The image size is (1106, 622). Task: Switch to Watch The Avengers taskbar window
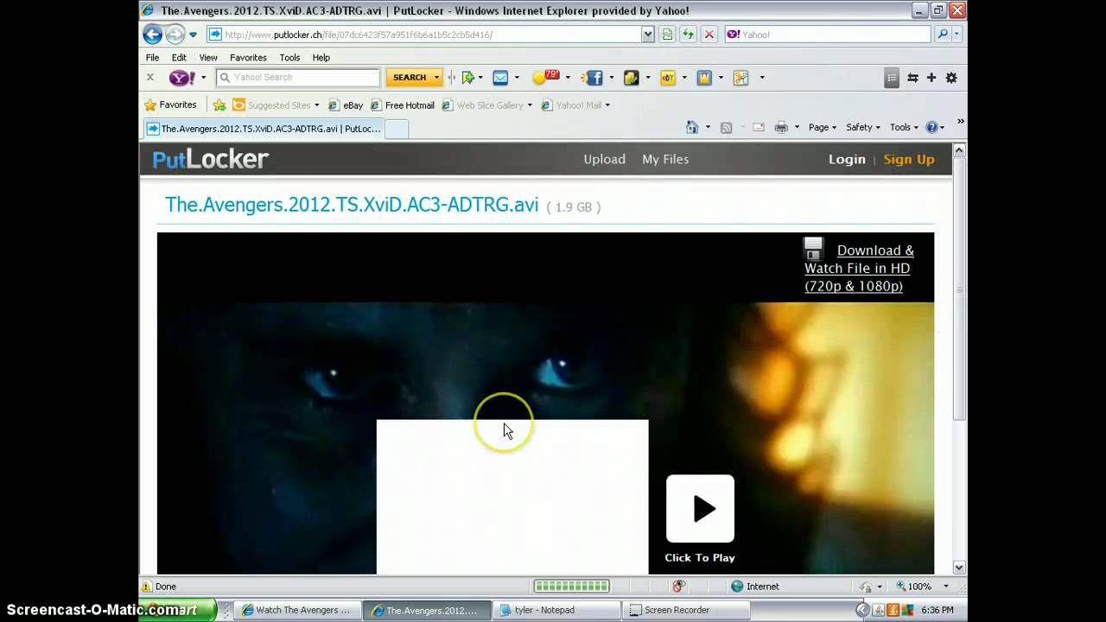[296, 610]
